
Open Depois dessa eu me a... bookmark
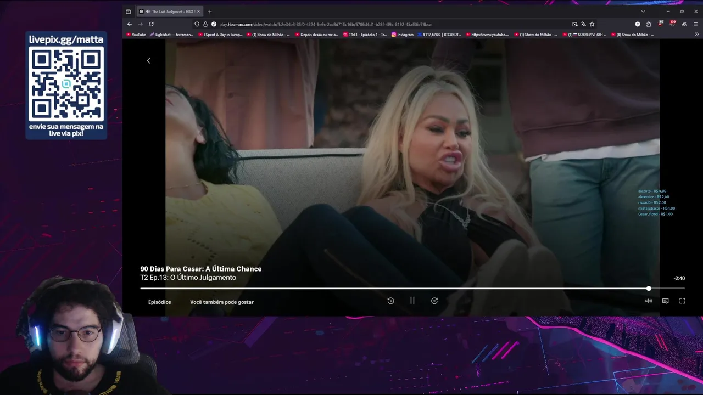tap(316, 35)
